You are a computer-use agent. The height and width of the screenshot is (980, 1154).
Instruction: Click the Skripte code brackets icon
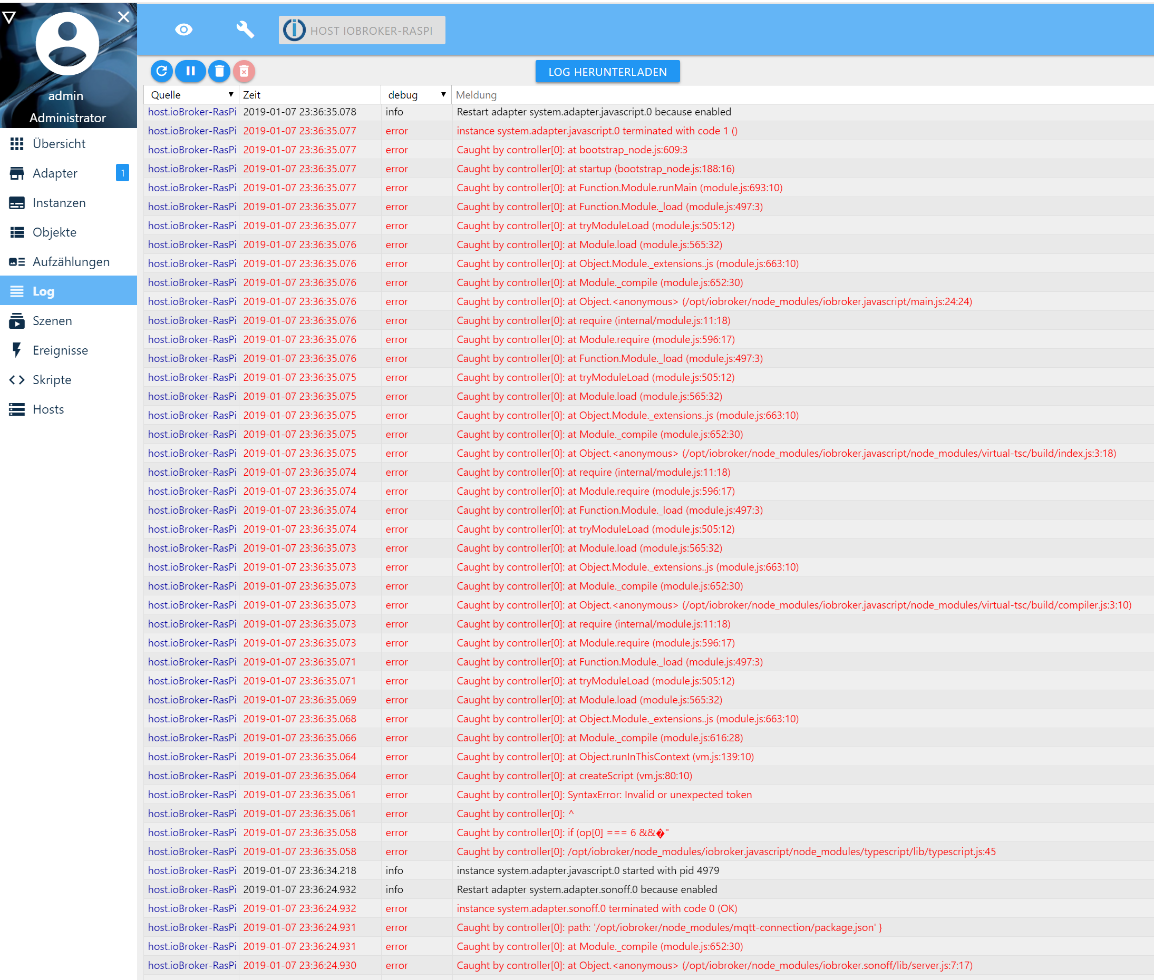17,379
